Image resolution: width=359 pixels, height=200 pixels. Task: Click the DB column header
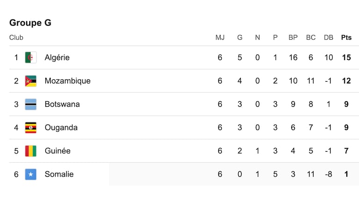(x=328, y=37)
